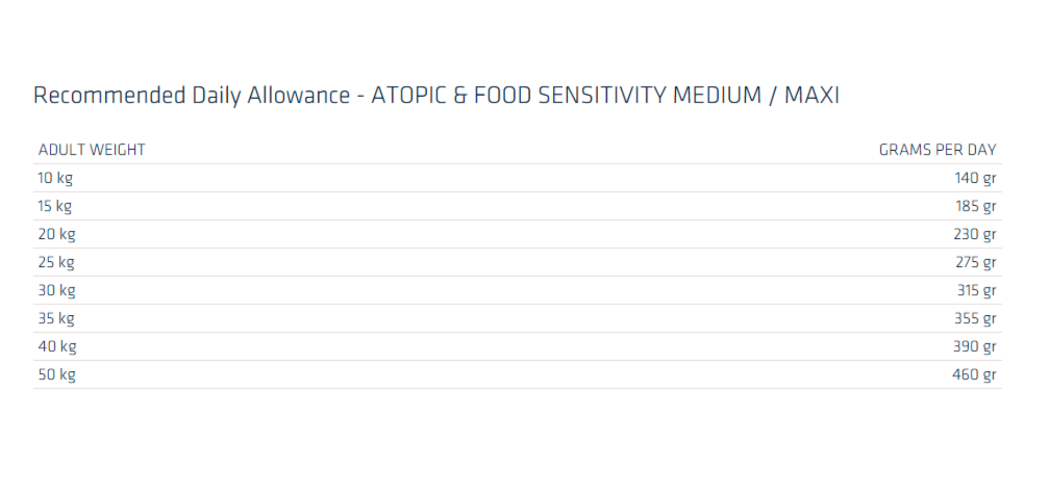The image size is (1049, 491).
Task: Click 'ATOPIC & FOOD SENSITIVITY MEDIUM / MAXI' text
Action: [x=605, y=95]
